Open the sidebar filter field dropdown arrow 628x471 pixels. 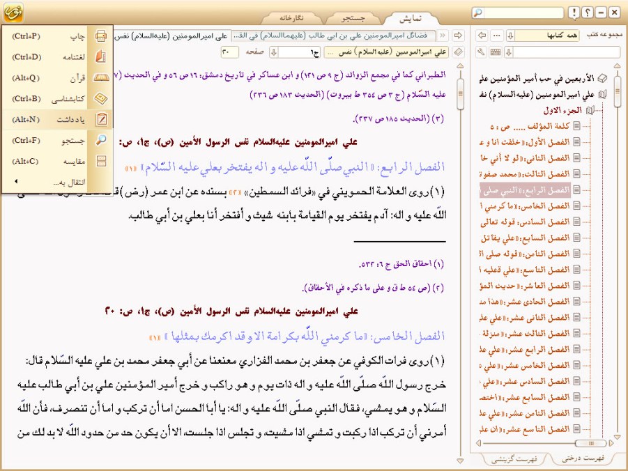tap(509, 52)
